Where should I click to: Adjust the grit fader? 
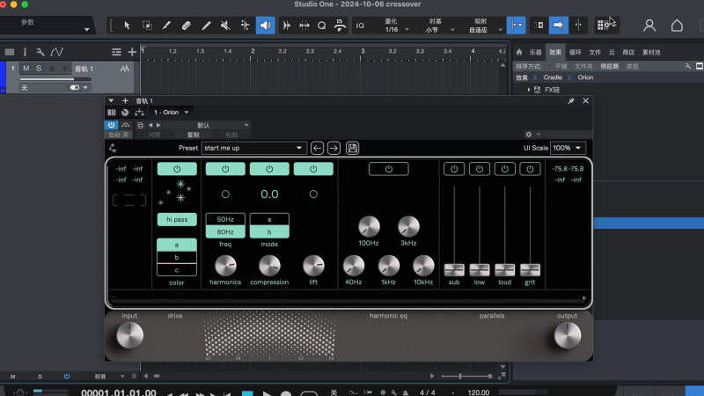(x=530, y=270)
